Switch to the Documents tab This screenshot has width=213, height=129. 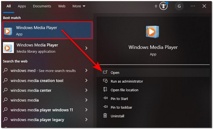point(42,6)
